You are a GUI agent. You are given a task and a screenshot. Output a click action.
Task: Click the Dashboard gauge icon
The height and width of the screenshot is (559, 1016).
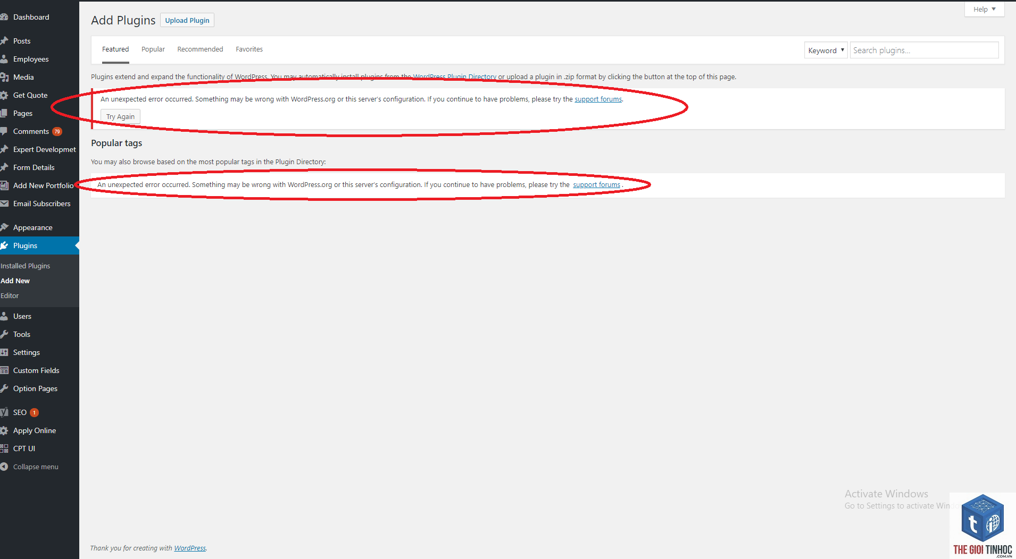4,17
